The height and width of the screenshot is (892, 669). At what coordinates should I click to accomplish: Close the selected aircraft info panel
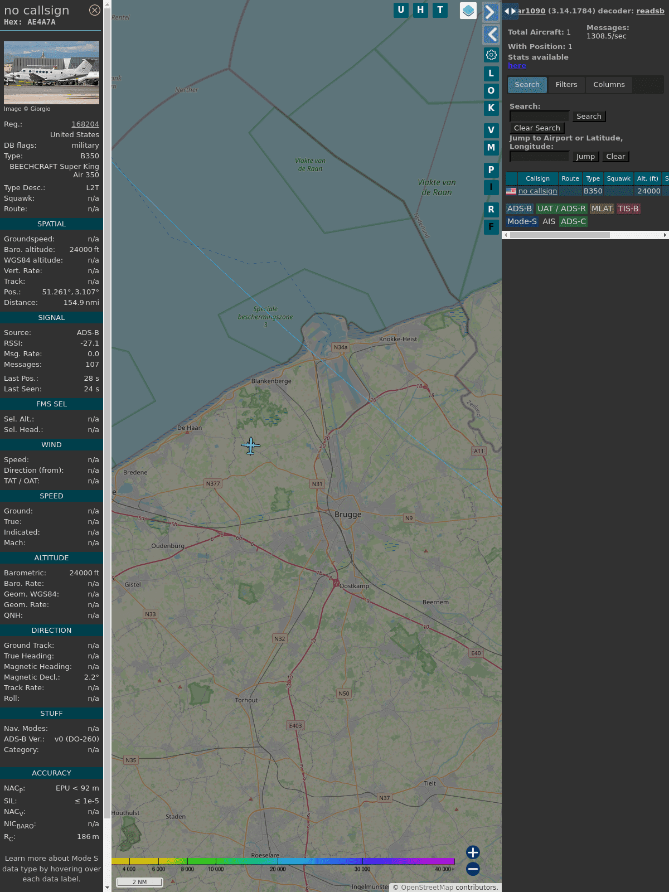point(95,10)
